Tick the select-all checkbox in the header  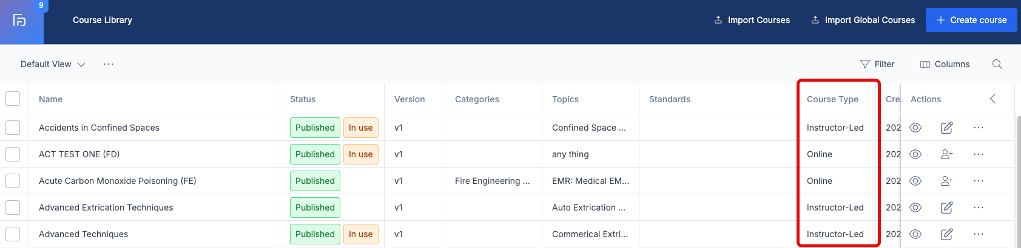(13, 99)
